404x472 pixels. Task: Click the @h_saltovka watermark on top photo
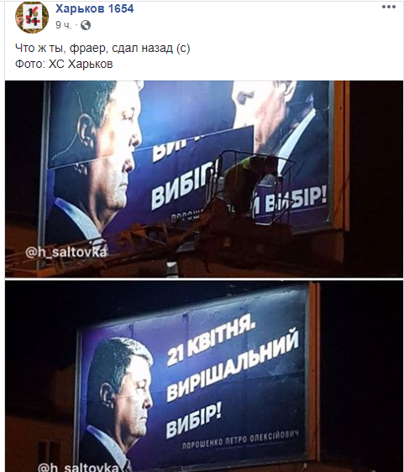point(66,252)
